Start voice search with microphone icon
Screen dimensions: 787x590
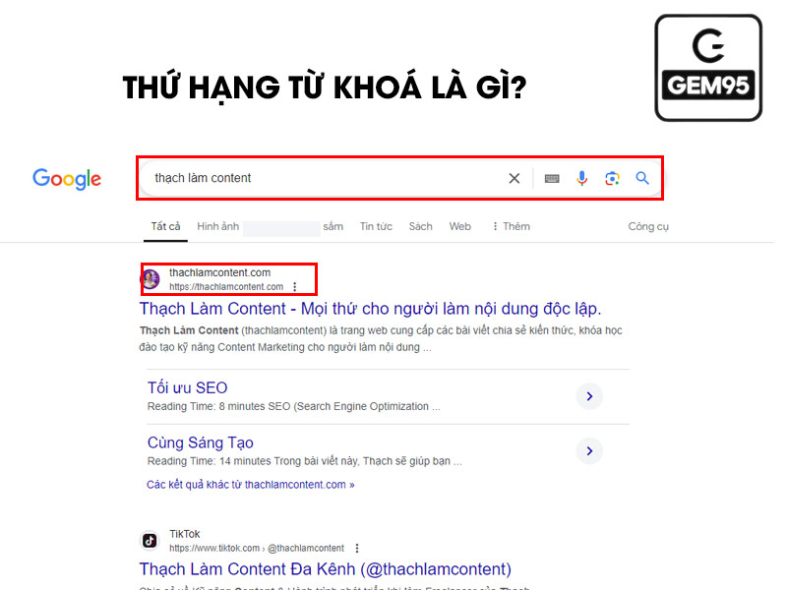point(581,178)
